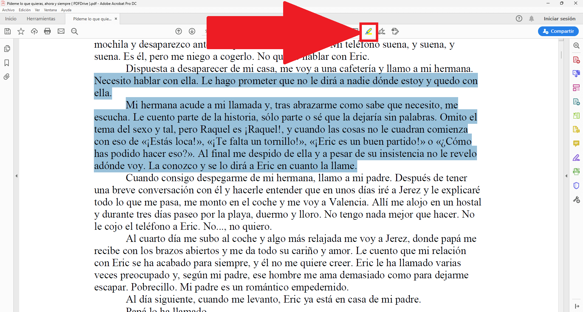This screenshot has height=312, width=583.
Task: Open the bookmarks panel in left sidebar
Action: pos(7,63)
